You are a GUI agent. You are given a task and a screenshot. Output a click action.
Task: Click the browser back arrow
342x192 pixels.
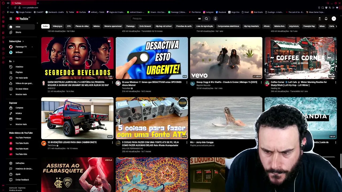pos(8,7)
